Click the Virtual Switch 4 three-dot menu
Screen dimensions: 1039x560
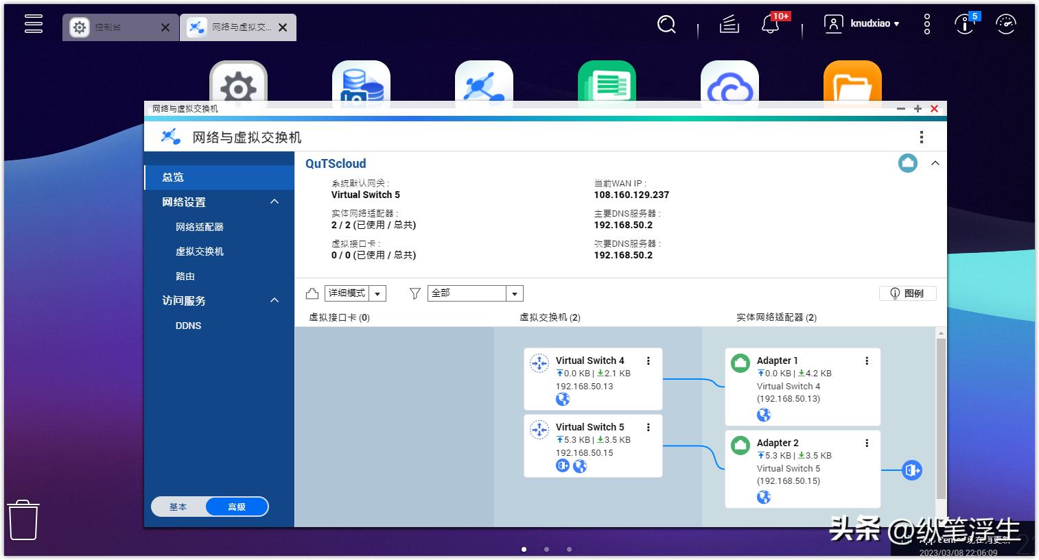pyautogui.click(x=648, y=361)
